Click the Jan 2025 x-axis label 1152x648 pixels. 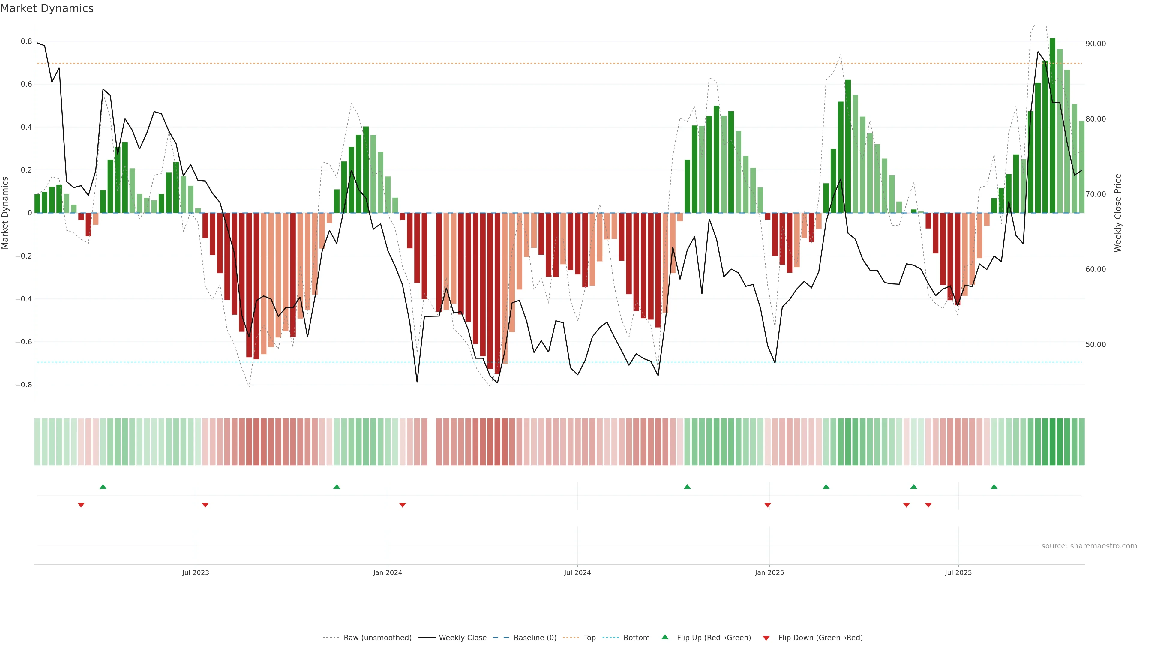click(769, 572)
